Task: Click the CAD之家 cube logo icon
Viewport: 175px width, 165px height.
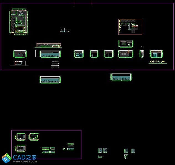Action: click(x=6, y=158)
